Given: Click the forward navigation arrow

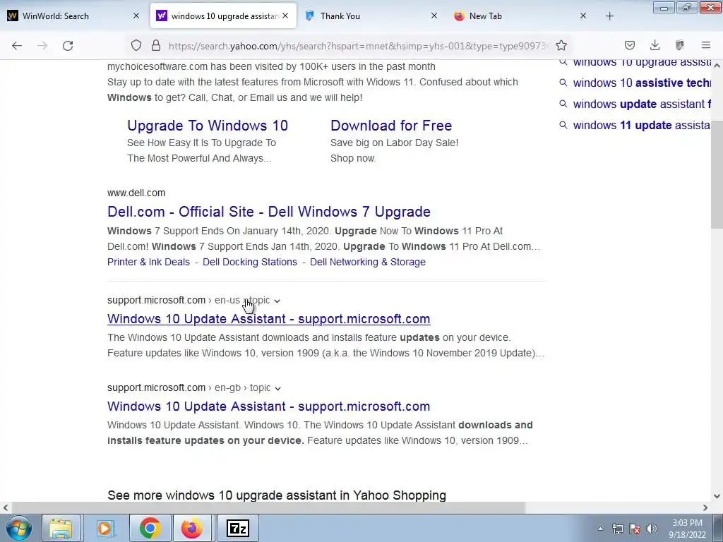Looking at the screenshot, I should pos(42,45).
